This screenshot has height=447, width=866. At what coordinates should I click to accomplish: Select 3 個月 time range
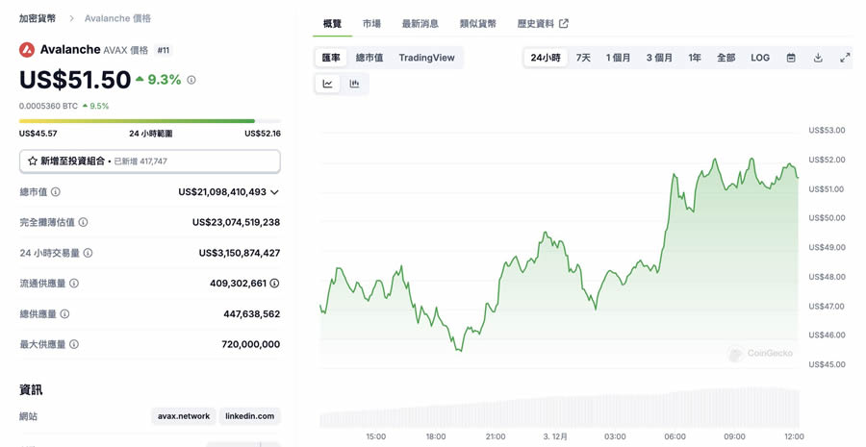click(659, 58)
